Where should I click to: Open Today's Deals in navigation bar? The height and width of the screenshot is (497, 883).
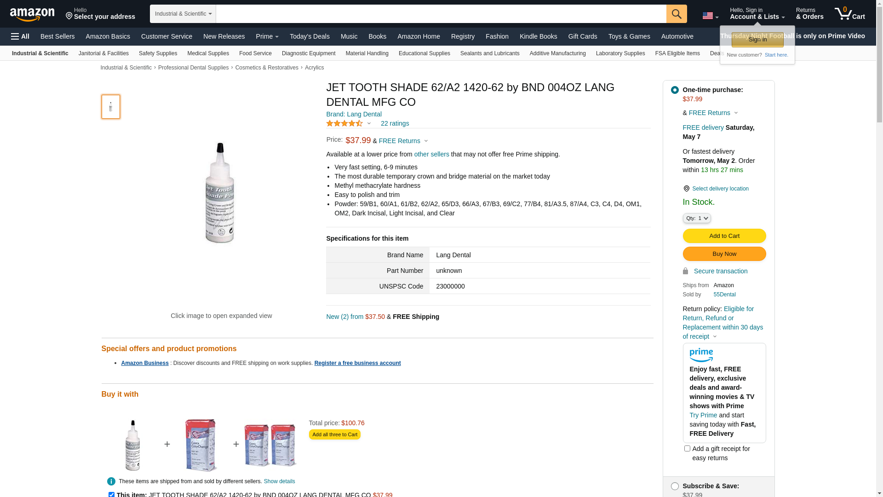310,36
